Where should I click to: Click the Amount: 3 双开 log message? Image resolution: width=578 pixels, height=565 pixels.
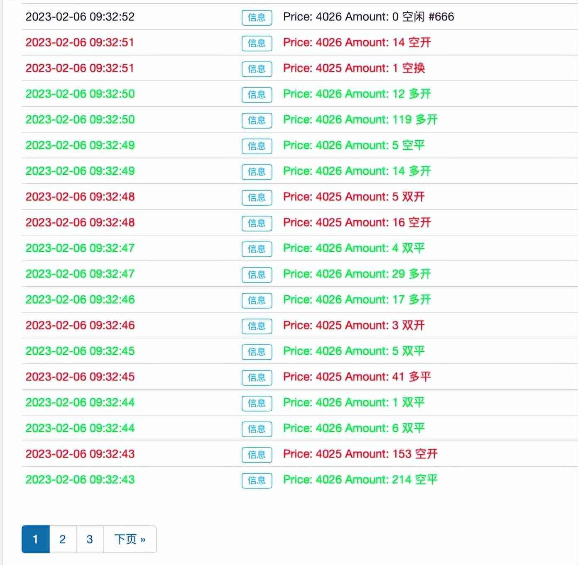[x=354, y=326]
